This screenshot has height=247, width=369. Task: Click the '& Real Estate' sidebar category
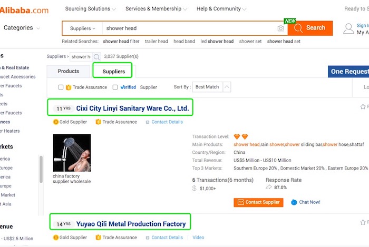coord(14,68)
